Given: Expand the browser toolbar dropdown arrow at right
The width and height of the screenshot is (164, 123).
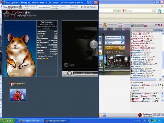Looking at the screenshot, I should coord(163,20).
